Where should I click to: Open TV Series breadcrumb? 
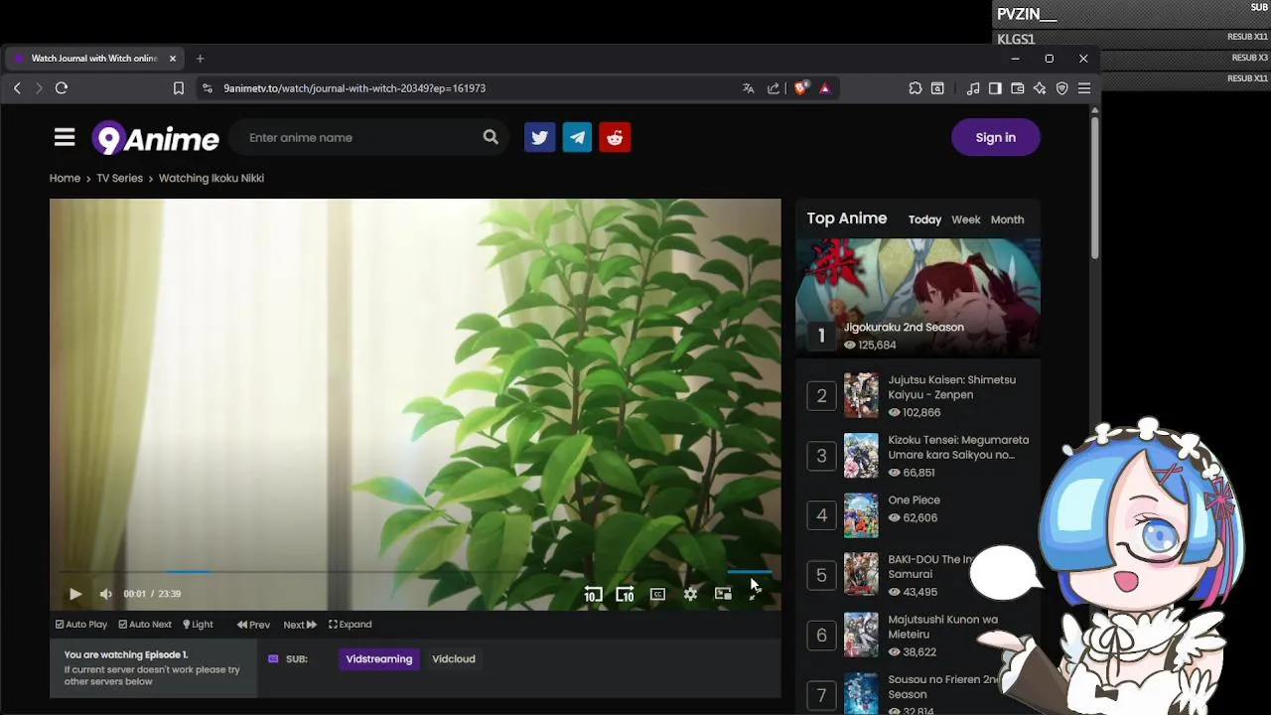pyautogui.click(x=119, y=179)
